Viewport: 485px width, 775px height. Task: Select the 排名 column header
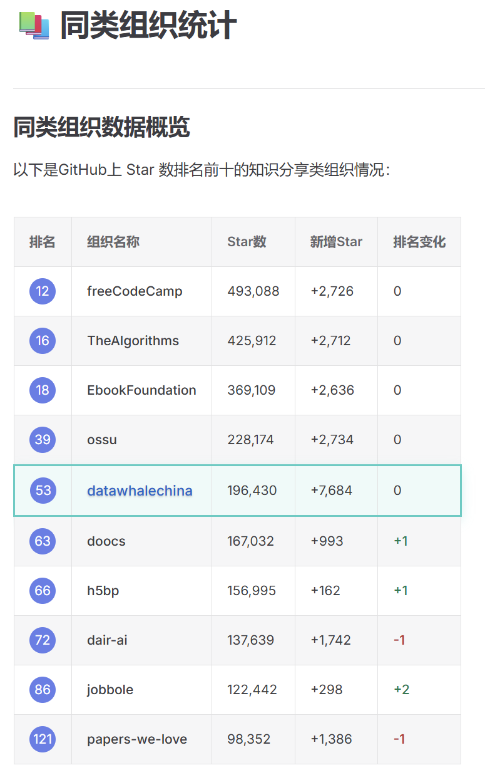pos(43,242)
